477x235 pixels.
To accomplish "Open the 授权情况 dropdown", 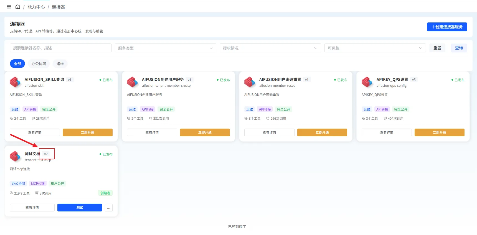I will pos(270,48).
